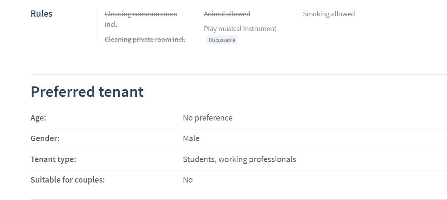Select 'Cleaning common room incl.' rule
Viewport: 447px width, 200px height.
(141, 19)
